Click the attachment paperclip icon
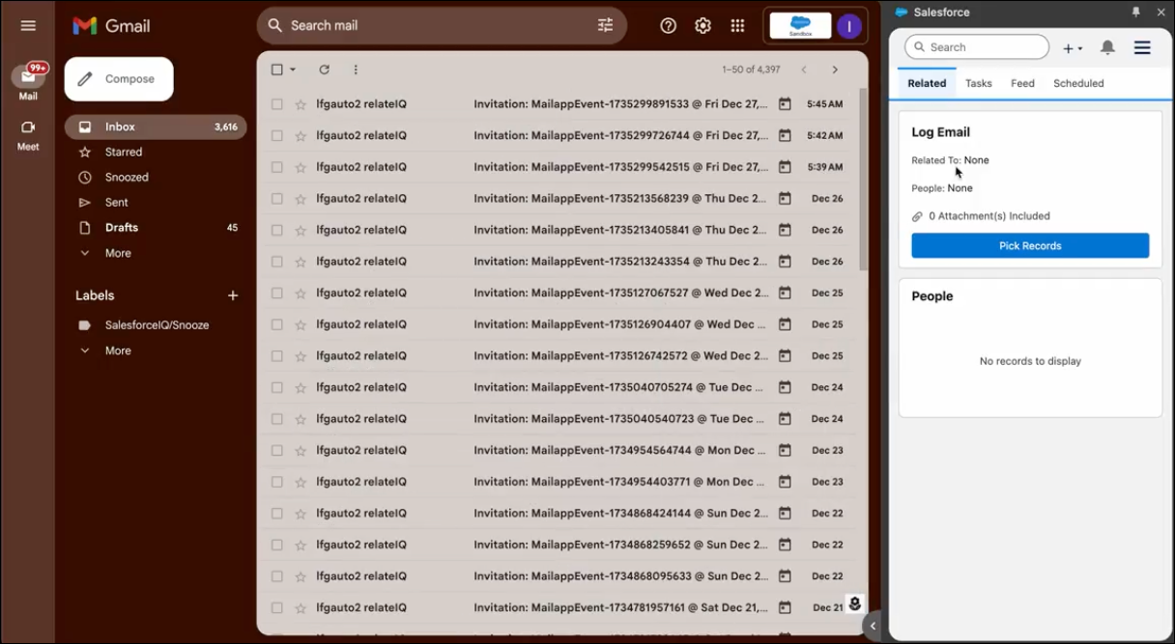The width and height of the screenshot is (1175, 644). coord(917,216)
